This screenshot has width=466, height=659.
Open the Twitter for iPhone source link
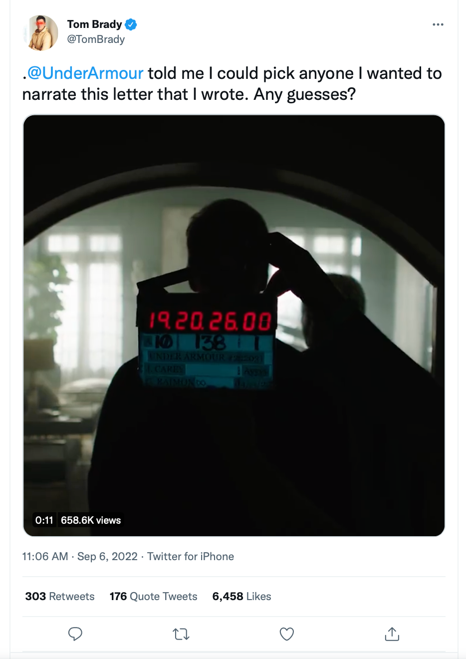tap(191, 556)
